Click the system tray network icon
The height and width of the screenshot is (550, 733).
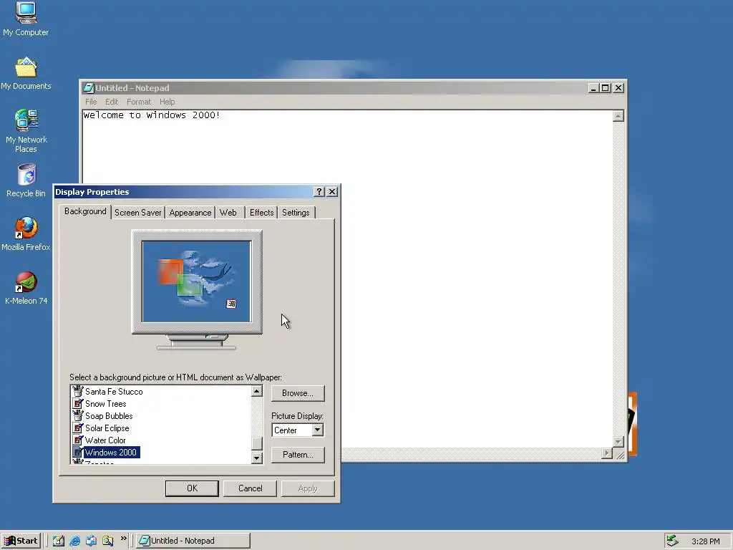[x=672, y=541]
